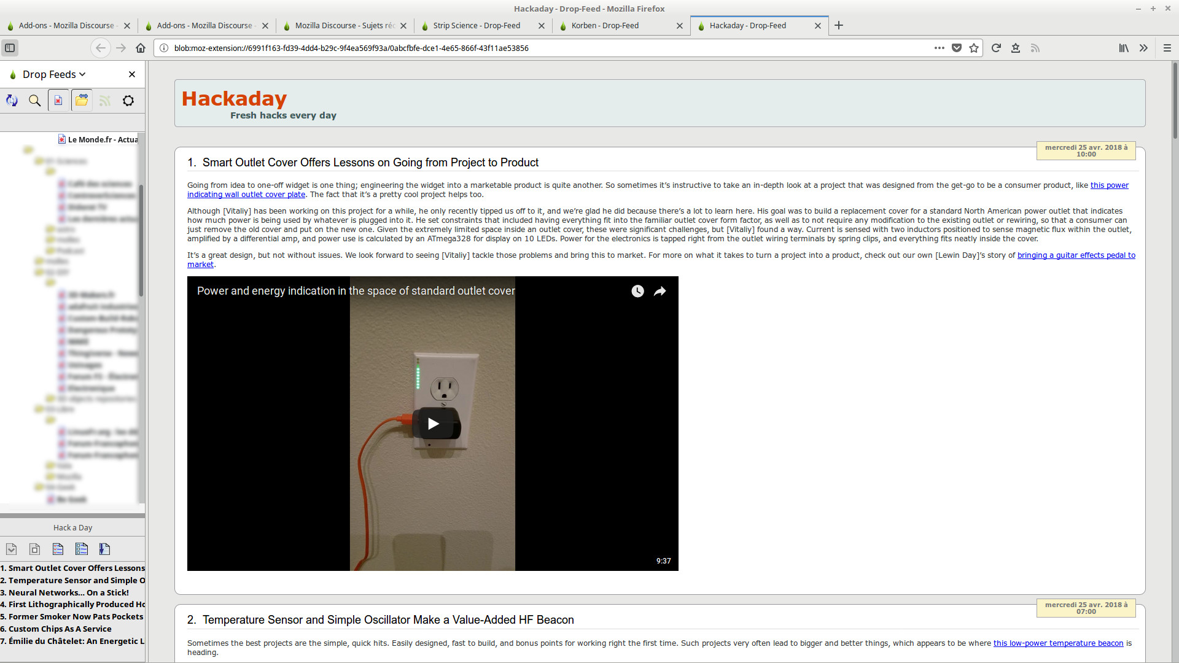Open page actions three-dots menu
This screenshot has width=1179, height=663.
(939, 48)
